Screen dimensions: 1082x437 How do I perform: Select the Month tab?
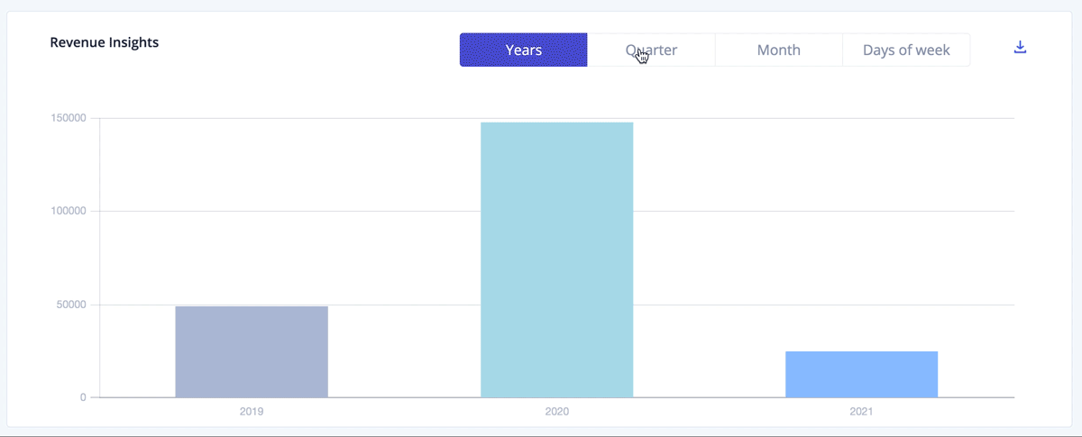coord(778,50)
